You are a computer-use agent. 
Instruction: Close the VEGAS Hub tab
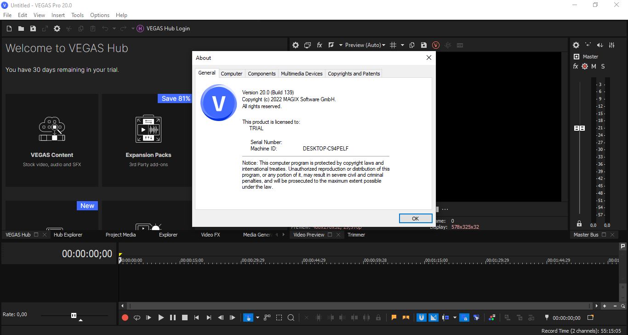click(x=45, y=235)
